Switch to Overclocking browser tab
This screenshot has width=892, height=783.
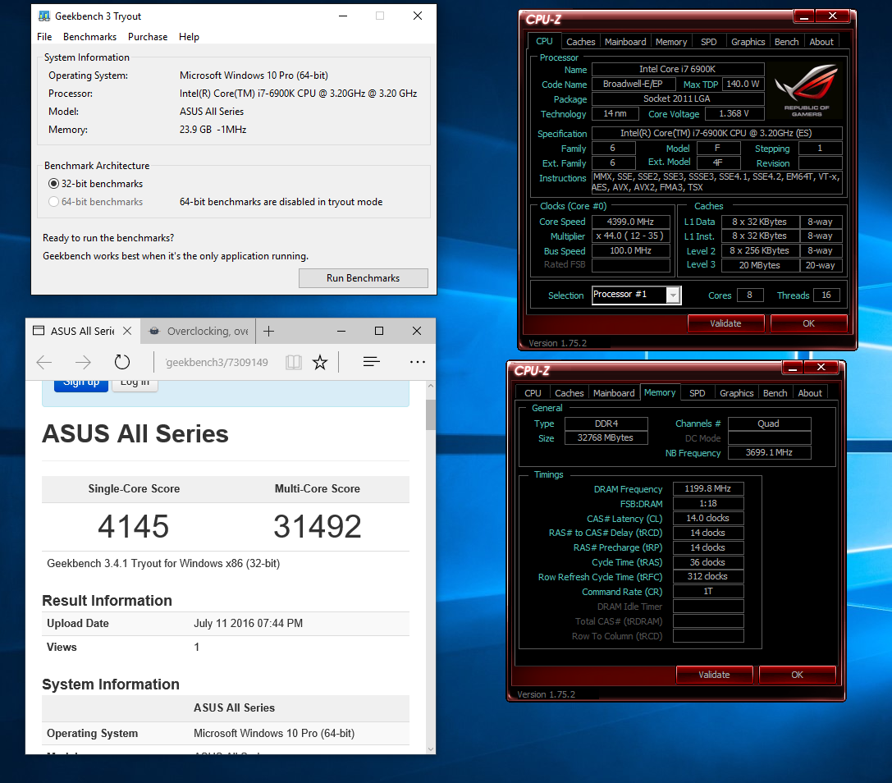198,332
